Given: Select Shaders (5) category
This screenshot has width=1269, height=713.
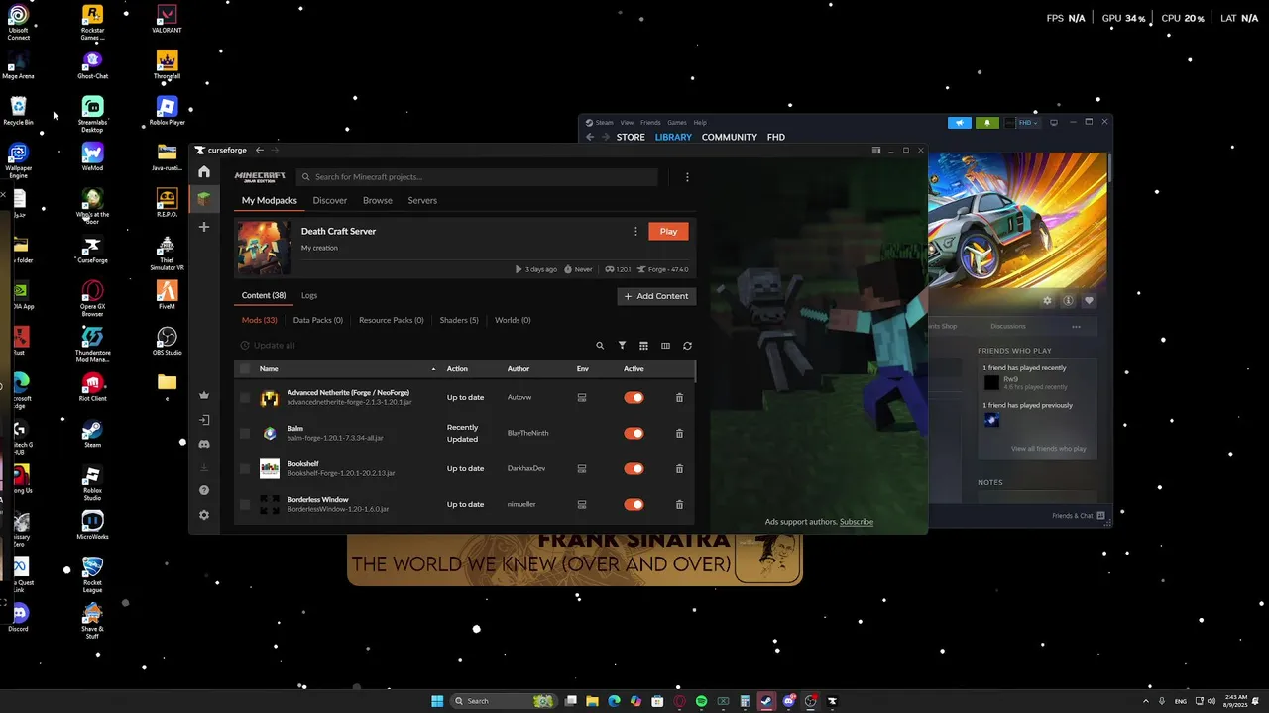Looking at the screenshot, I should point(459,321).
